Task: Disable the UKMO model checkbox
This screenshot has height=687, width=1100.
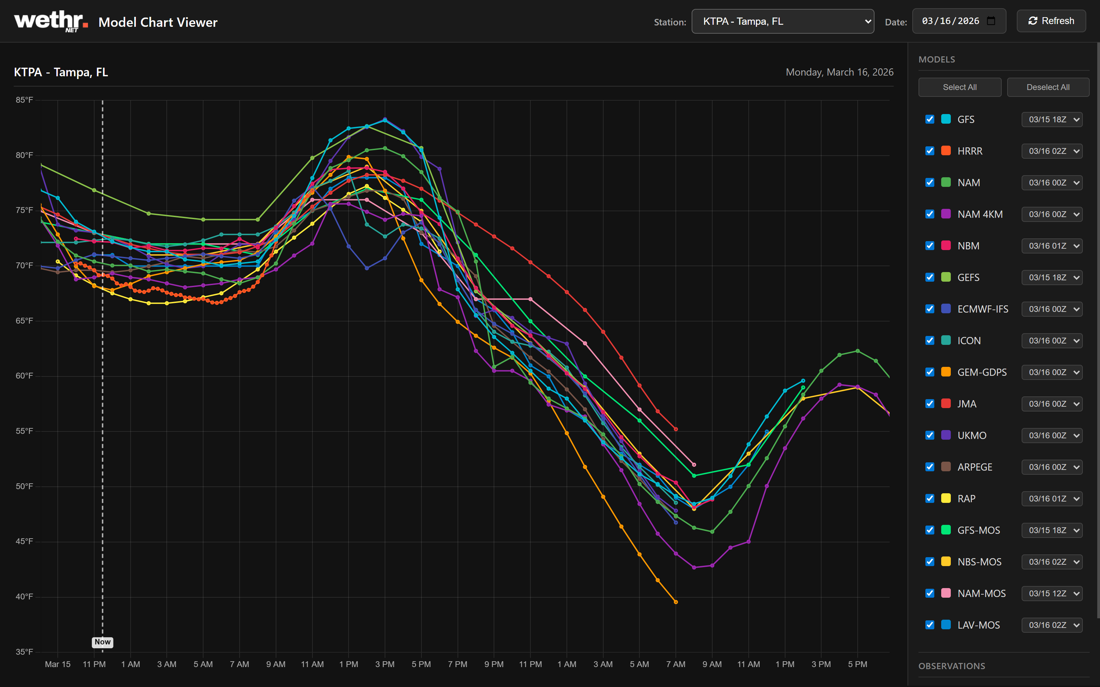Action: tap(929, 435)
